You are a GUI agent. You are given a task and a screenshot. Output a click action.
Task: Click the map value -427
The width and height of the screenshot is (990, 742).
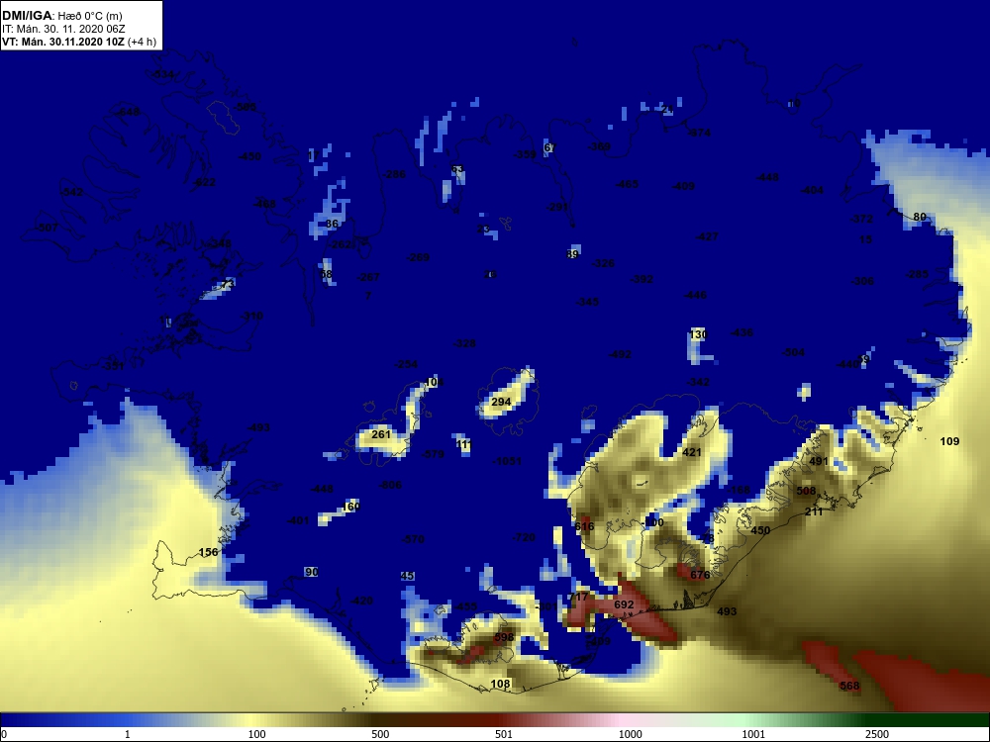(x=707, y=236)
